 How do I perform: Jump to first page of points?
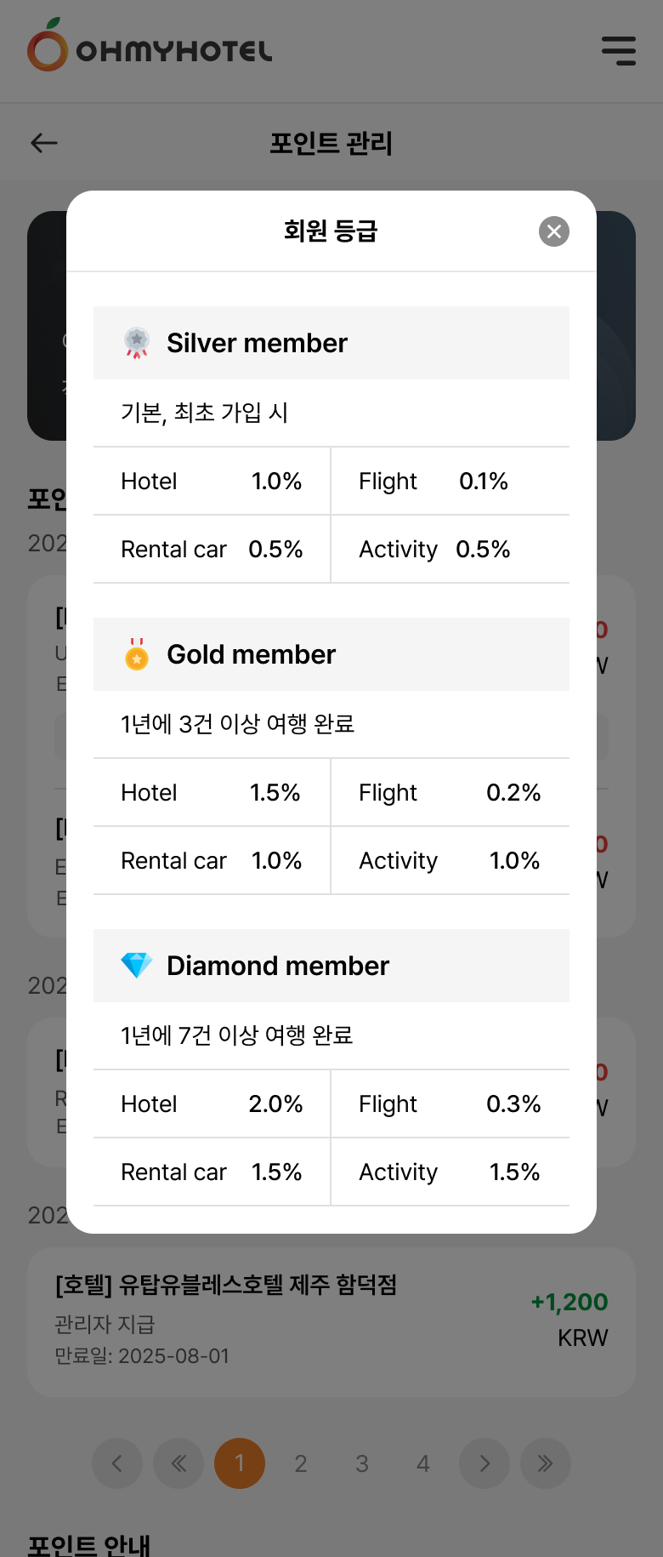click(x=178, y=1463)
